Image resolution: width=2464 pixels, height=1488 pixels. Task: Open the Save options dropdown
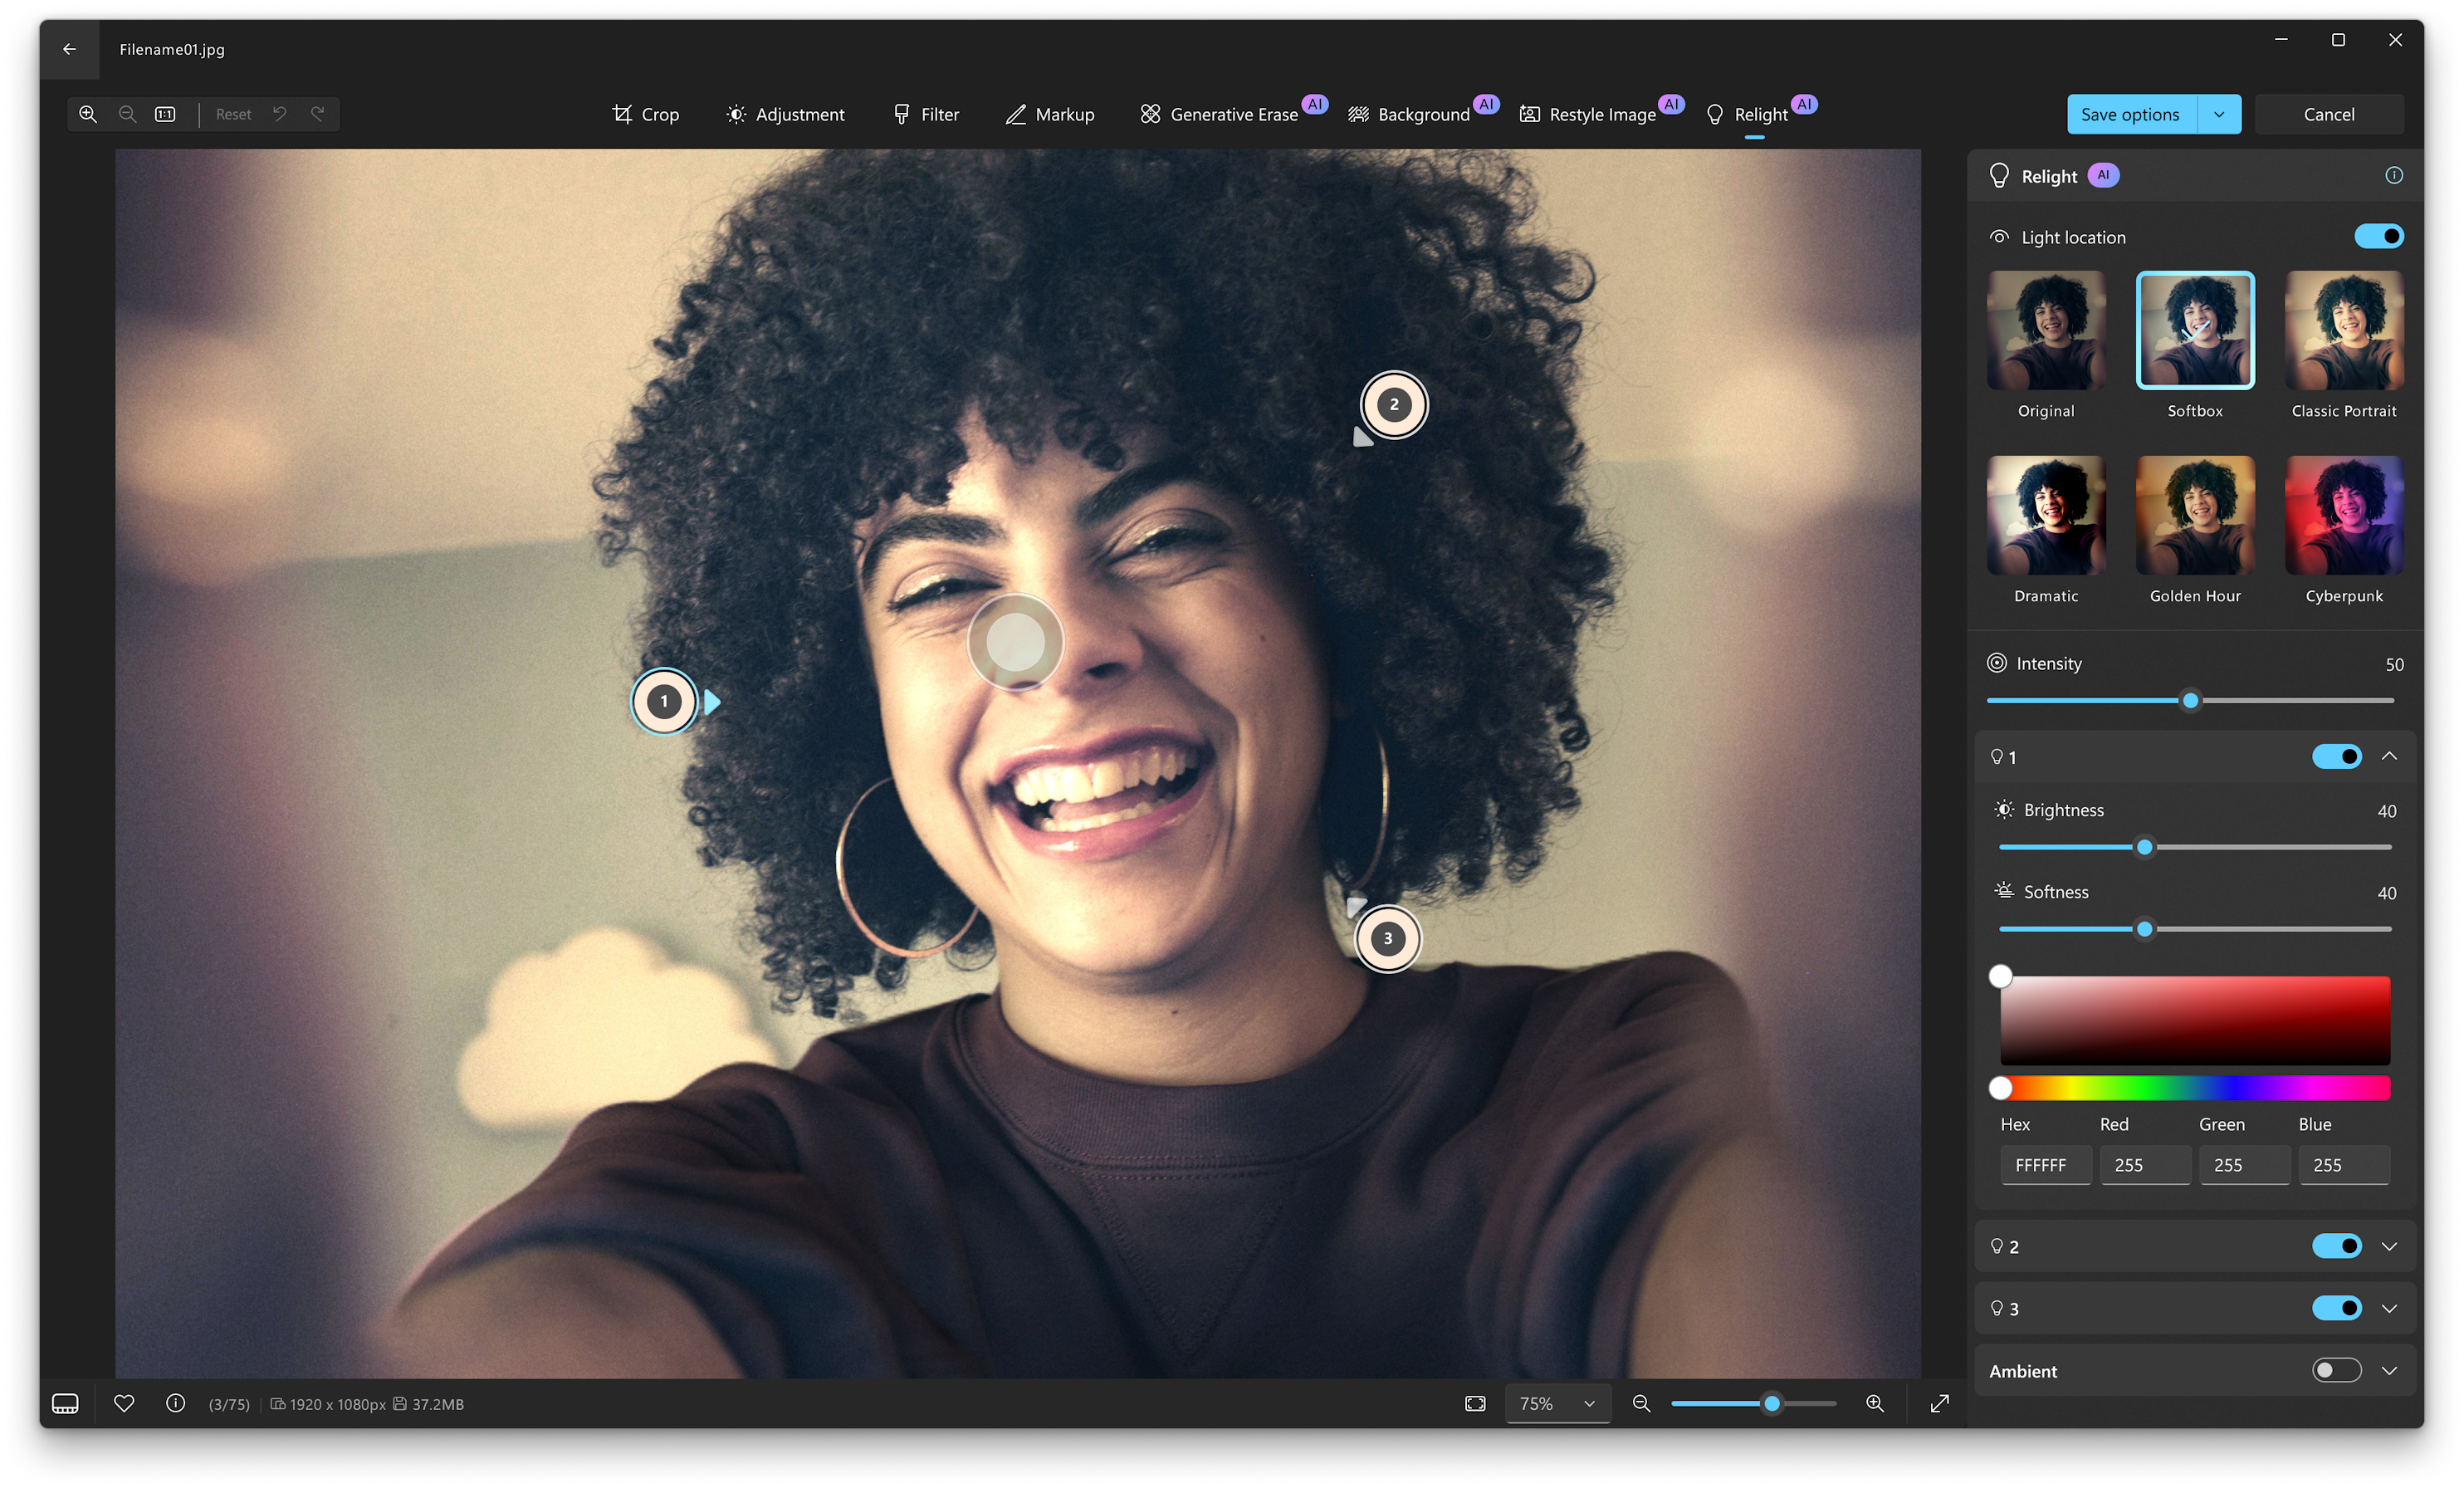pyautogui.click(x=2219, y=114)
